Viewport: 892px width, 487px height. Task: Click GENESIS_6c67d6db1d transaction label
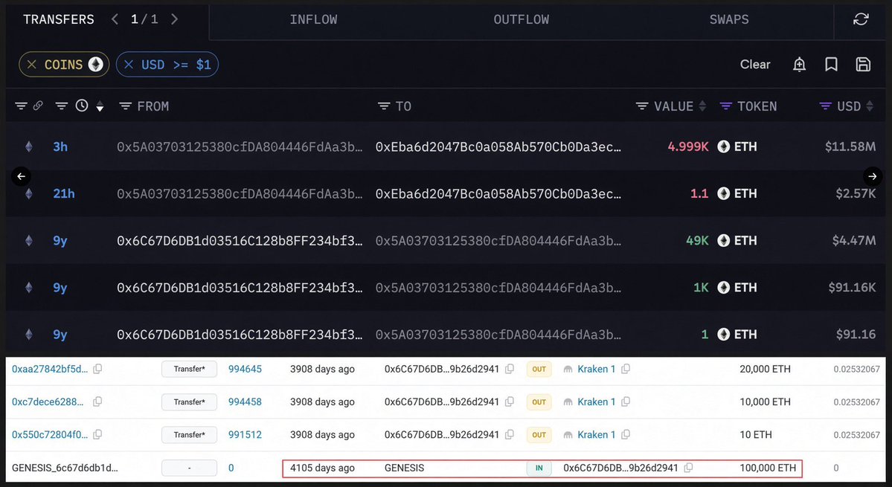click(65, 468)
